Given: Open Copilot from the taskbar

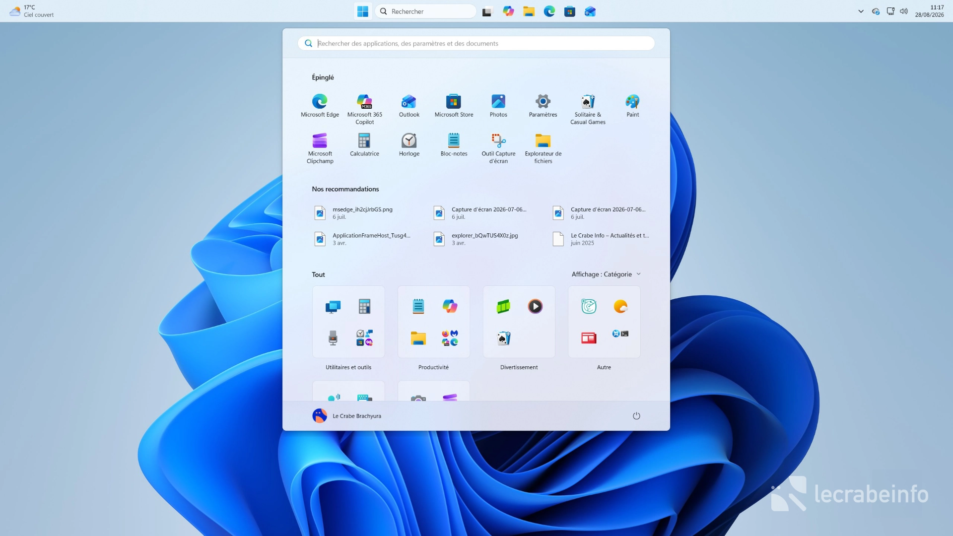Looking at the screenshot, I should [x=508, y=11].
